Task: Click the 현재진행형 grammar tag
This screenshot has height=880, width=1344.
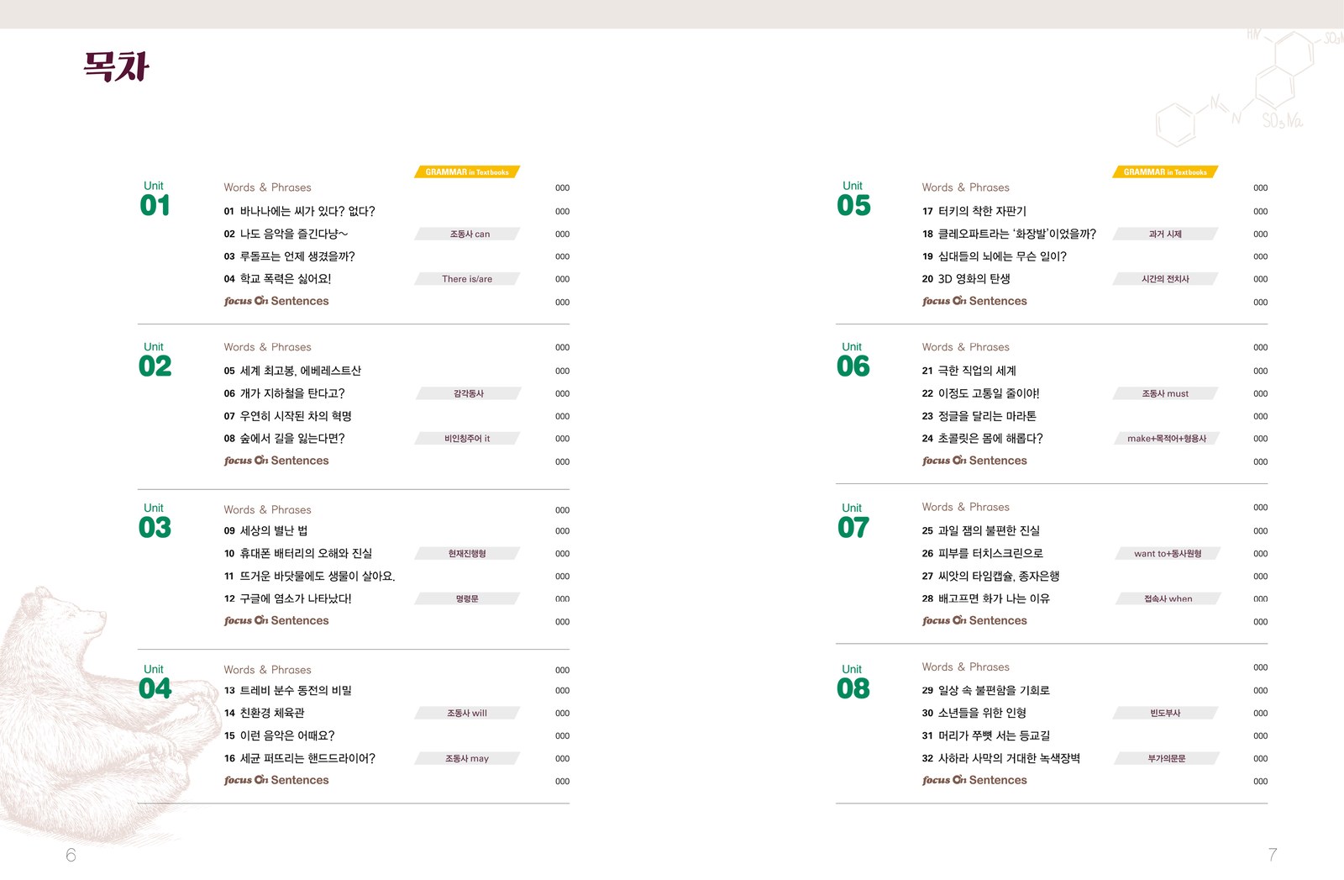Action: click(468, 553)
